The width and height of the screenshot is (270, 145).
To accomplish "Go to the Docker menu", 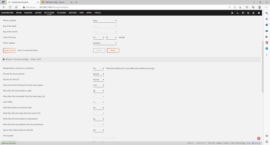I will click(x=73, y=13).
